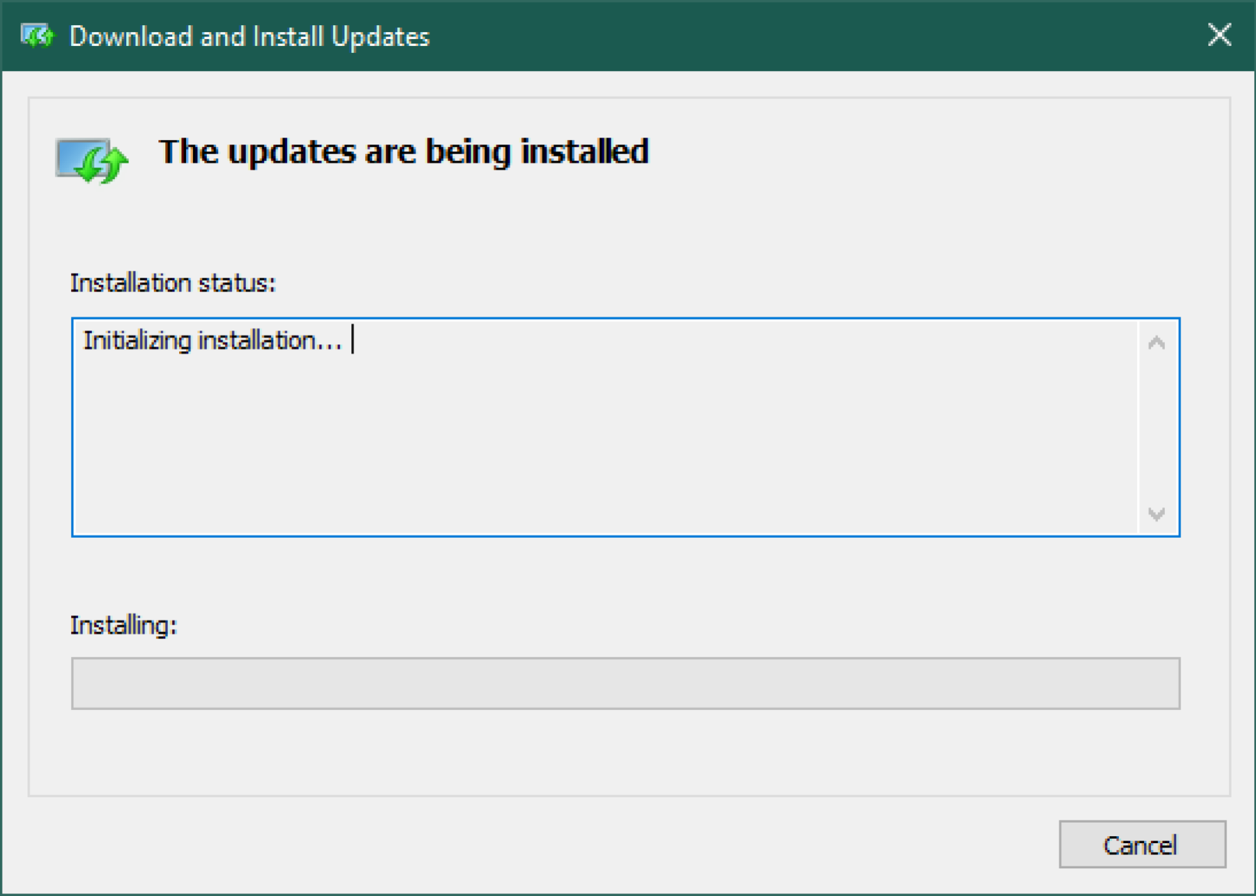1256x896 pixels.
Task: Click the title bar update icon
Action: pos(37,36)
